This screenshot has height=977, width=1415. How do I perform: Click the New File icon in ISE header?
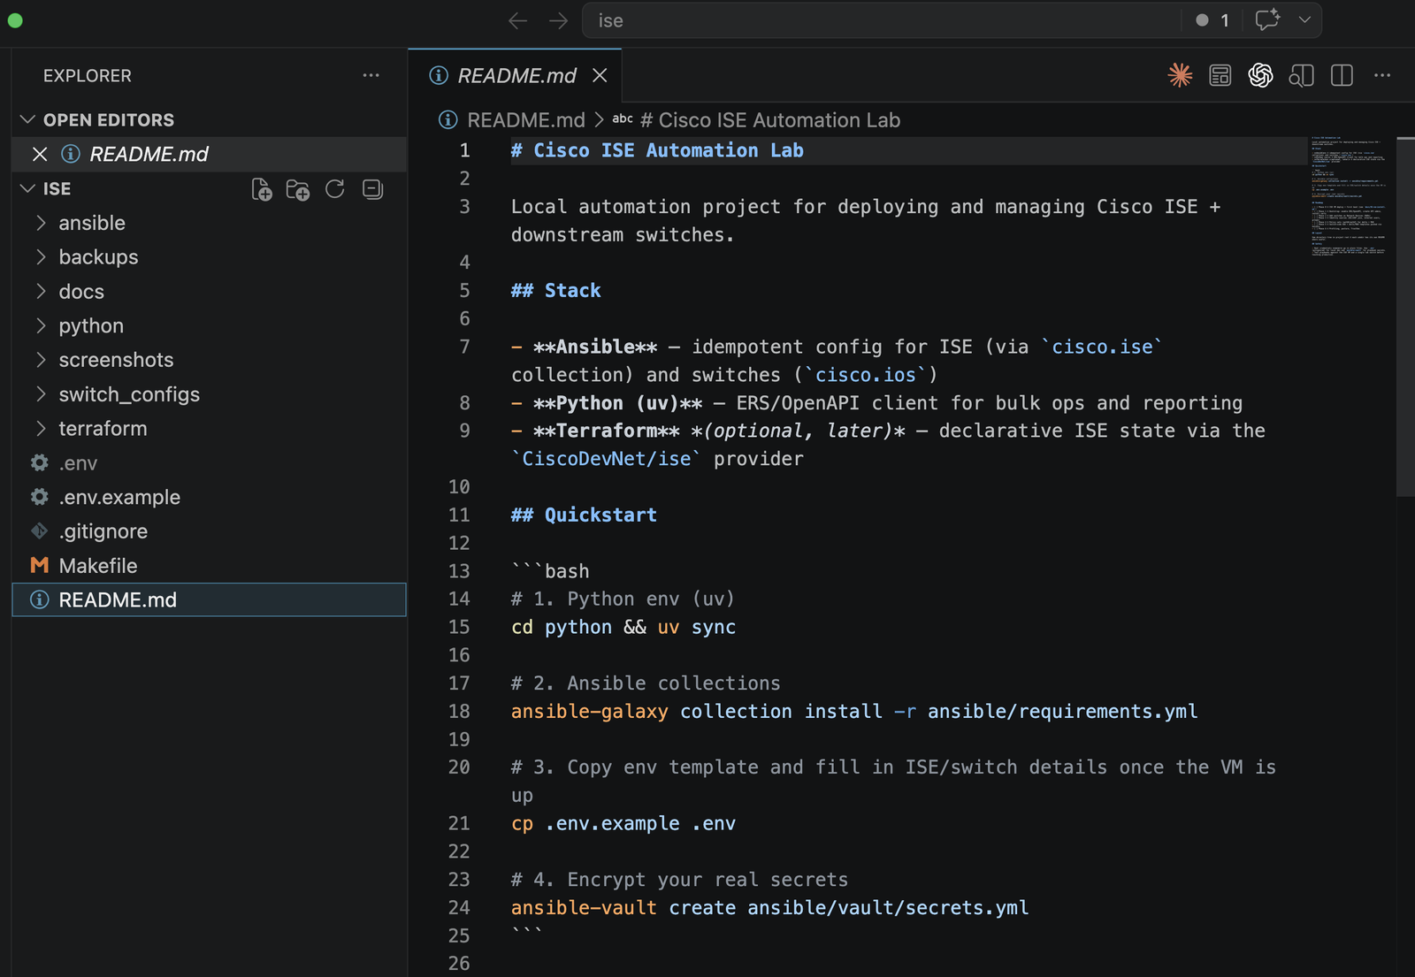coord(262,189)
